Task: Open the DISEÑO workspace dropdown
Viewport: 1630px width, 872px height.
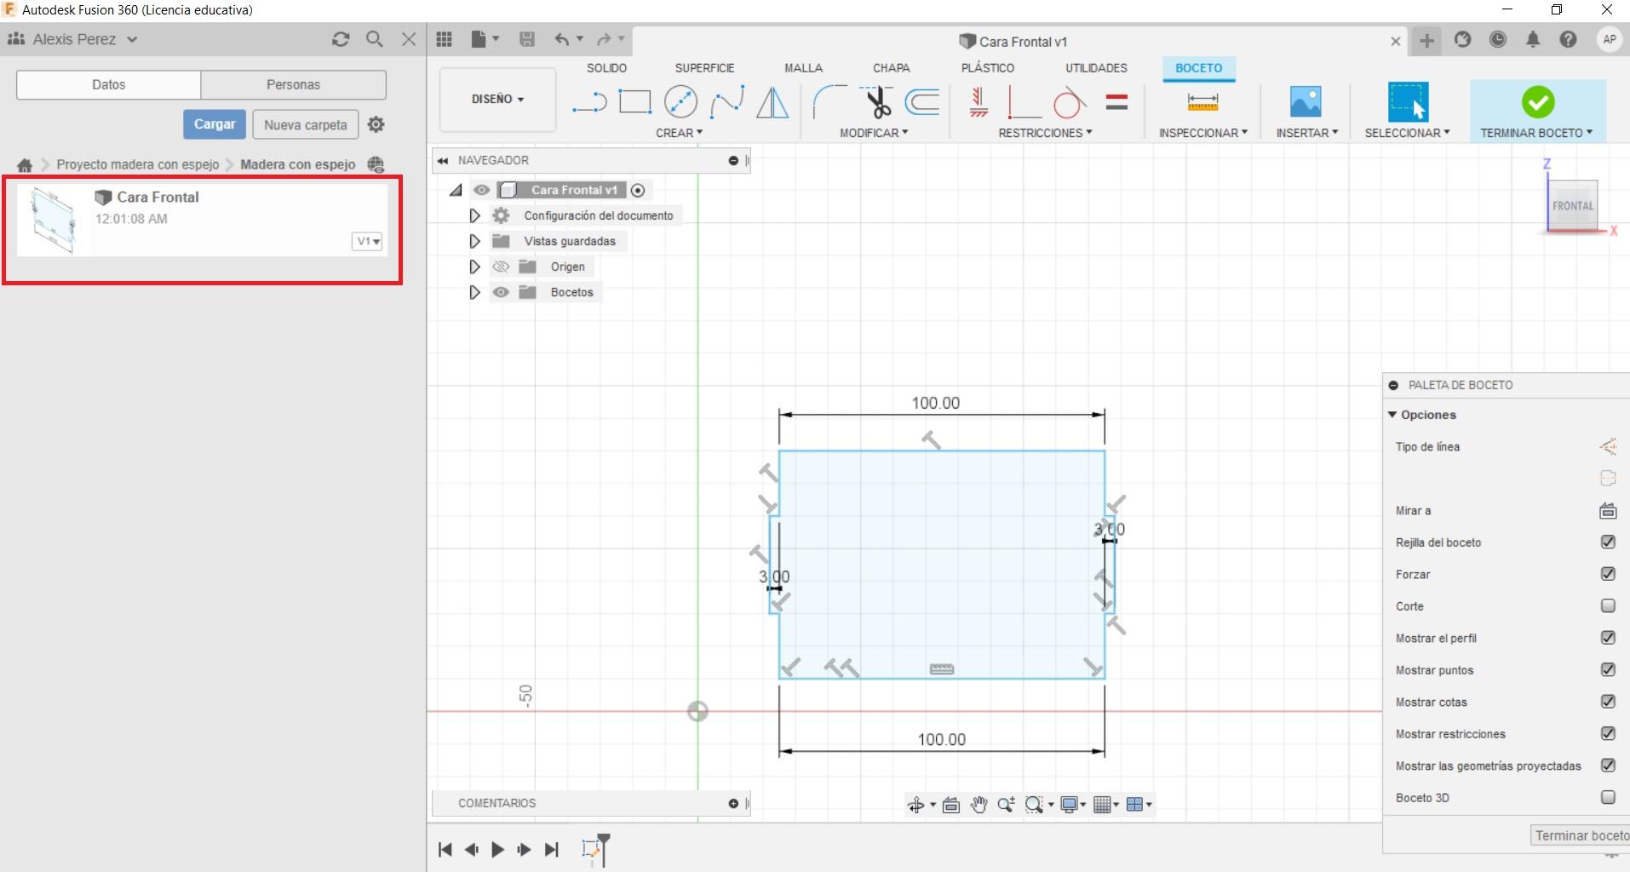Action: click(x=497, y=100)
